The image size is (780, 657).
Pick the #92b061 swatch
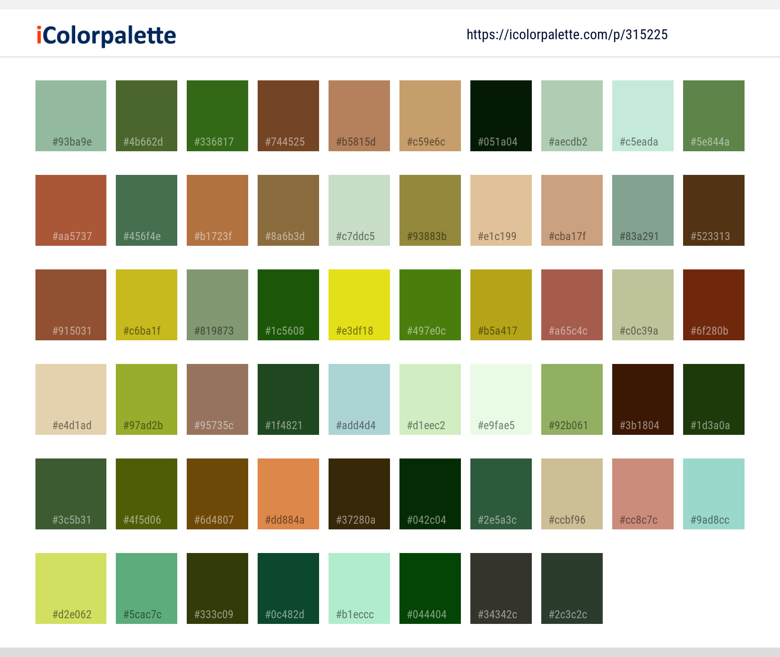tap(572, 399)
